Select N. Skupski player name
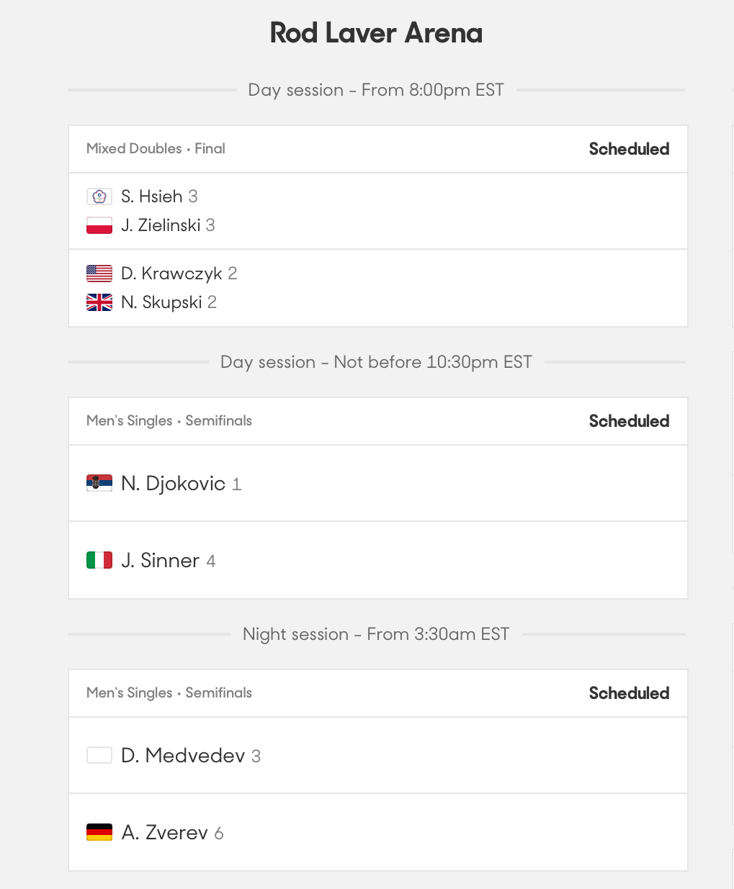 [x=161, y=302]
